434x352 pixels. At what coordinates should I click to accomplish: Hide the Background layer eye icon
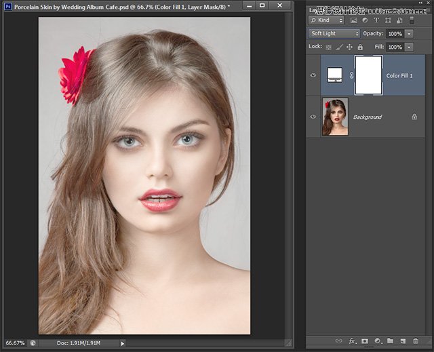click(x=313, y=117)
